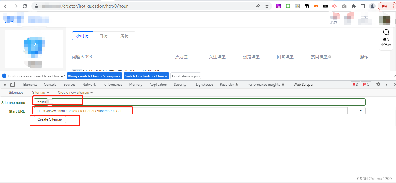The width and height of the screenshot is (396, 183).
Task: Open the Application panel tab
Action: tap(158, 85)
